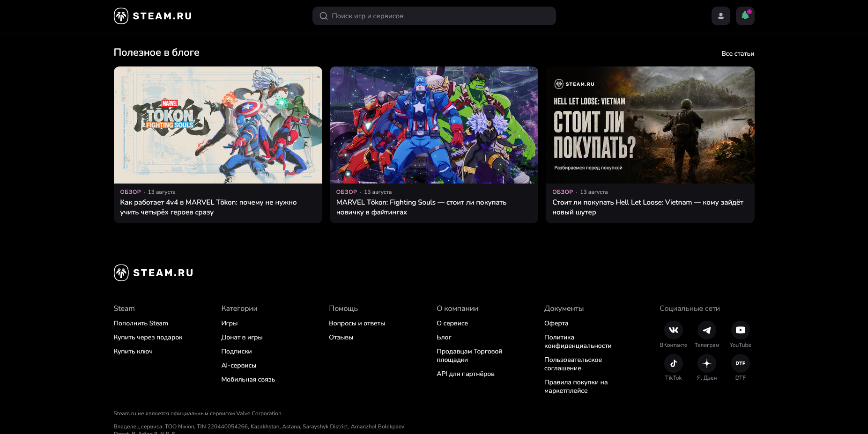Image resolution: width=868 pixels, height=434 pixels.
Task: Open the 'Купить ключ' link
Action: (x=133, y=351)
